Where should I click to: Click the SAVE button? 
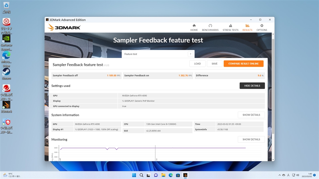[x=214, y=63]
